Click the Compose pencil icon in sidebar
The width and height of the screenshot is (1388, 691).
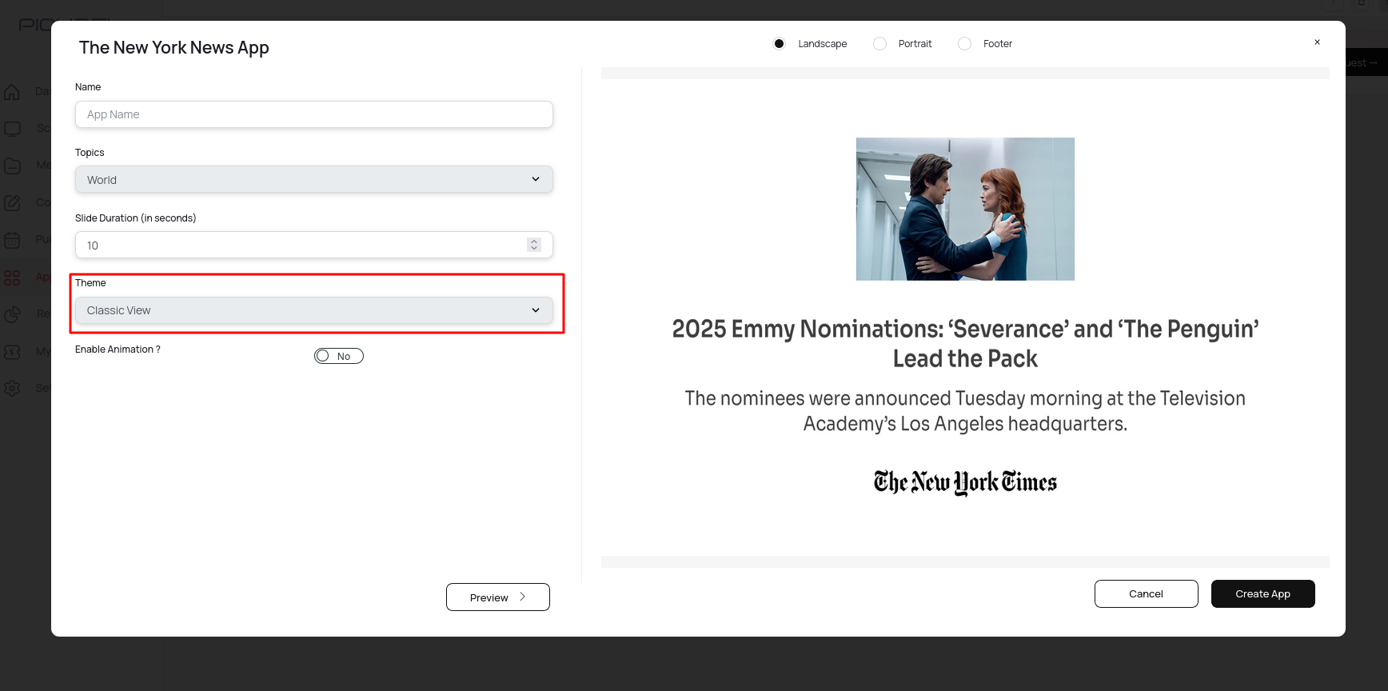click(12, 203)
